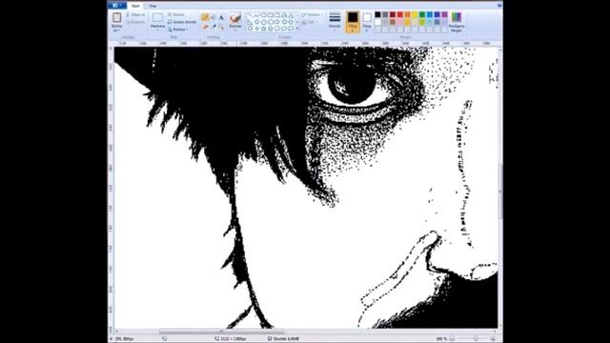610x343 pixels.
Task: Activate Färg 1 foreground color box
Action: point(353,22)
